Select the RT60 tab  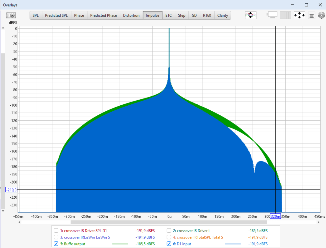tap(207, 15)
